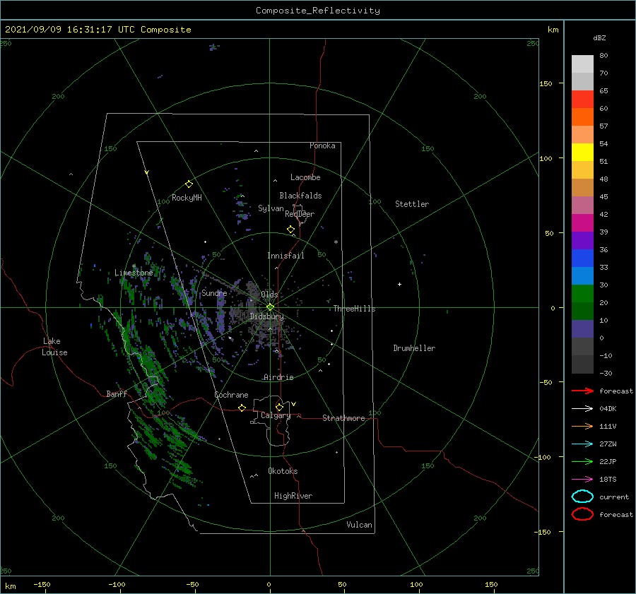Click the Didsbury label
The width and height of the screenshot is (636, 594).
tap(266, 316)
